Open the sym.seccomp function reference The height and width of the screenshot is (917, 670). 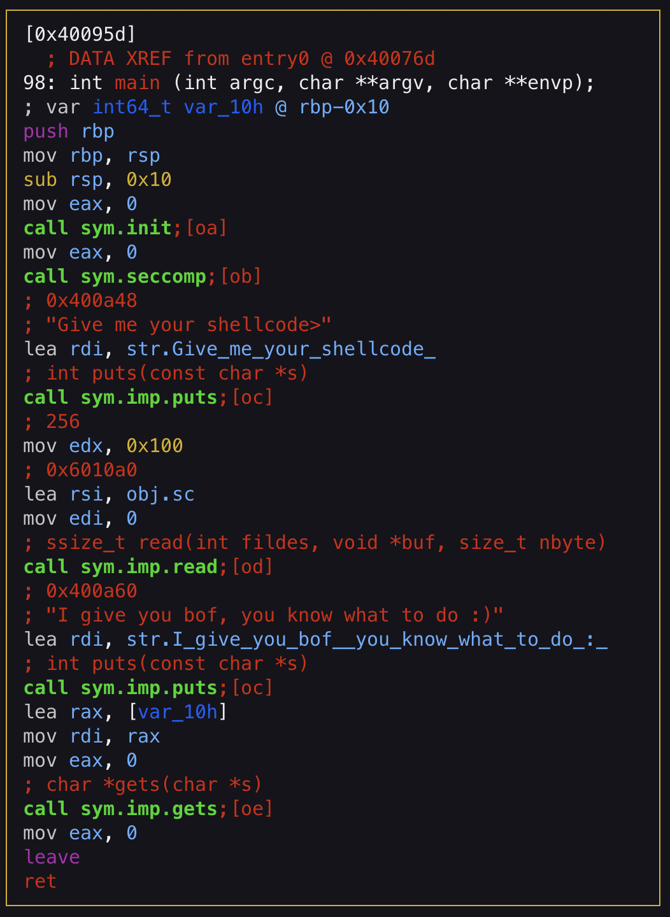click(x=143, y=276)
